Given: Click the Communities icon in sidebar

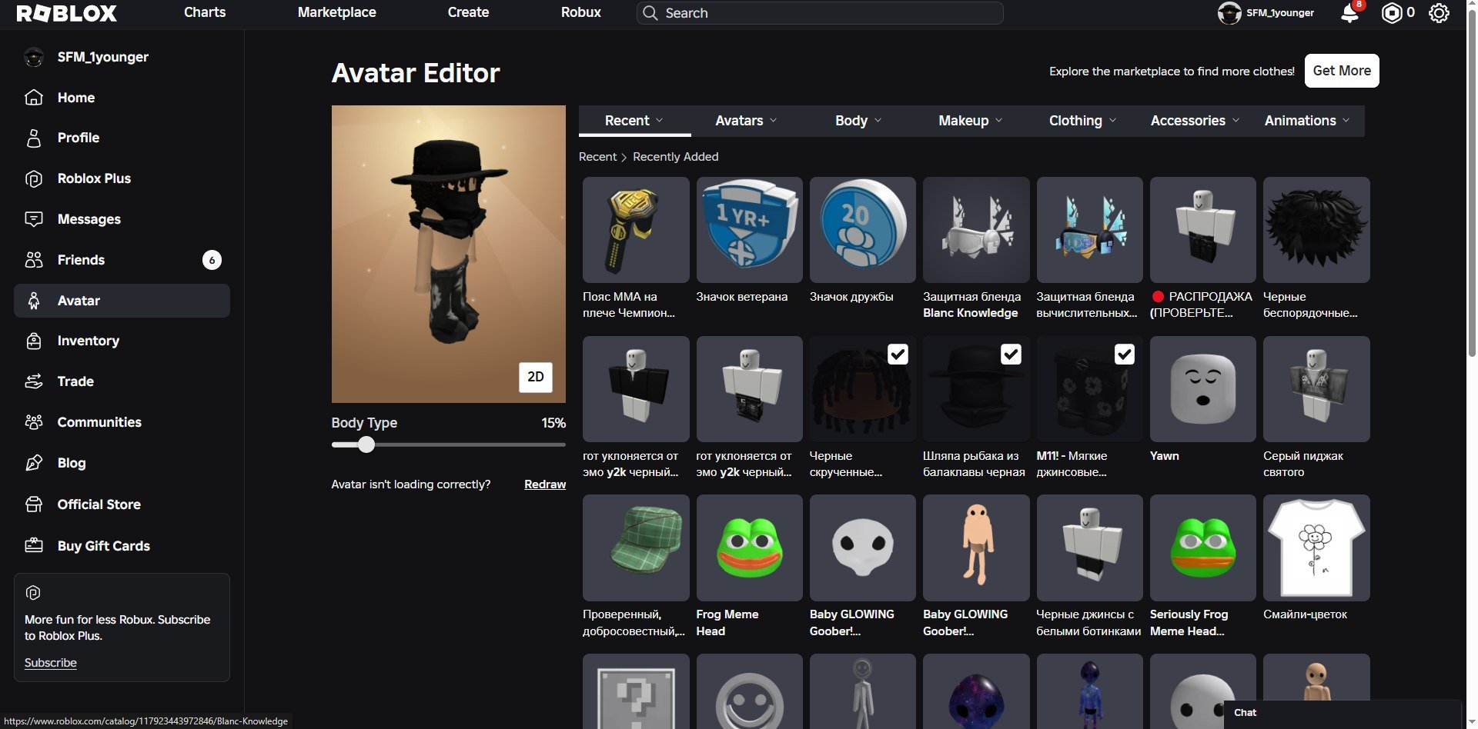Looking at the screenshot, I should 34,422.
